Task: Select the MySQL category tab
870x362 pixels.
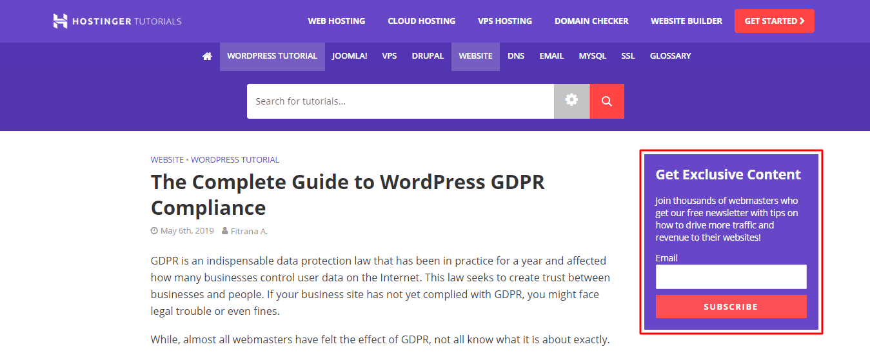Action: [x=593, y=56]
